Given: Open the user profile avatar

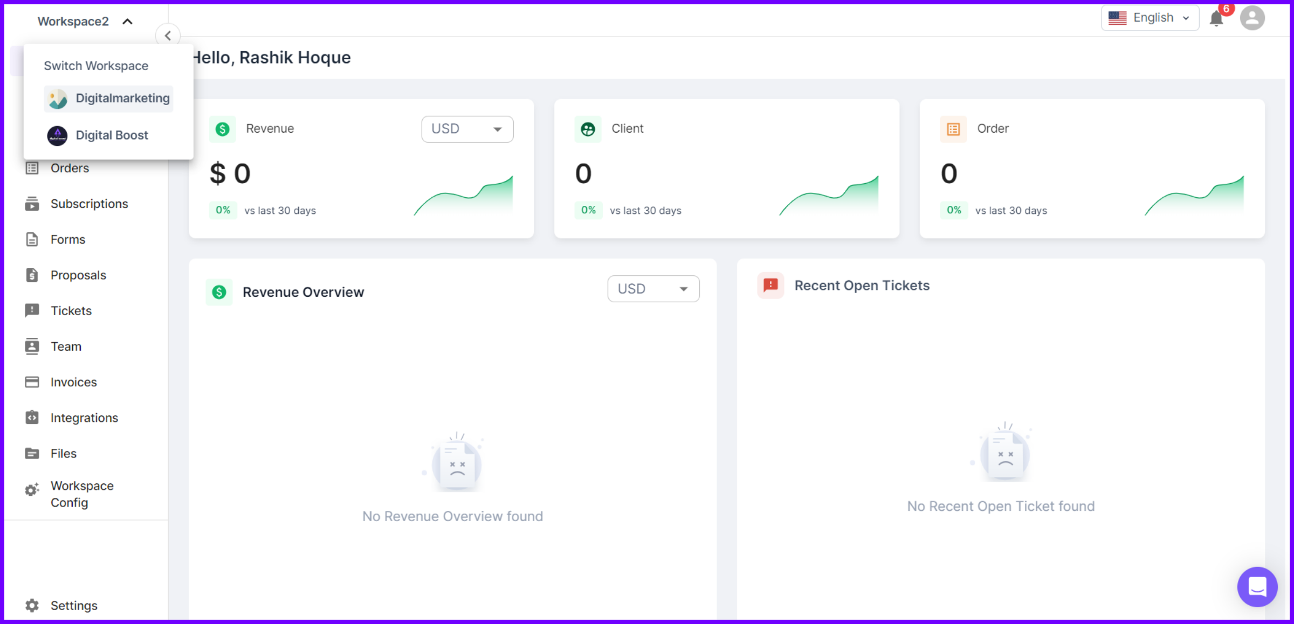Looking at the screenshot, I should tap(1252, 18).
